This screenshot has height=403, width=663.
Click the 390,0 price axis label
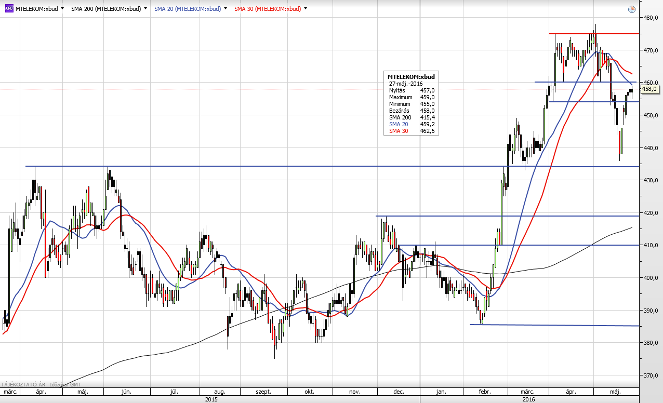pos(651,311)
